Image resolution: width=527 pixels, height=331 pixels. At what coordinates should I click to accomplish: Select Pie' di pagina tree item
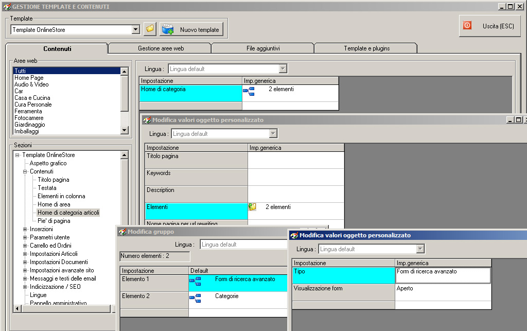[54, 221]
